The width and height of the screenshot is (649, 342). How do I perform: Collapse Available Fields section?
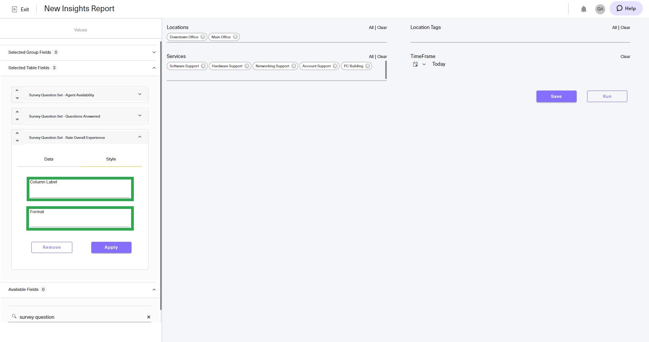coord(154,289)
